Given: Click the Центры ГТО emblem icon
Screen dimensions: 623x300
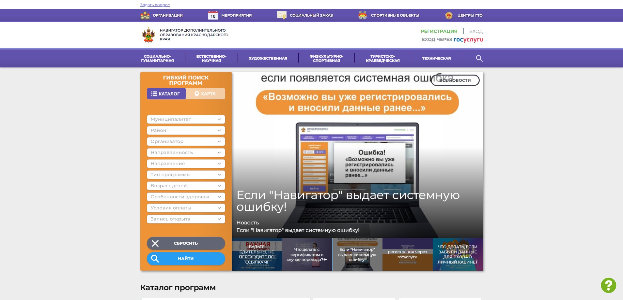Looking at the screenshot, I should click(449, 15).
